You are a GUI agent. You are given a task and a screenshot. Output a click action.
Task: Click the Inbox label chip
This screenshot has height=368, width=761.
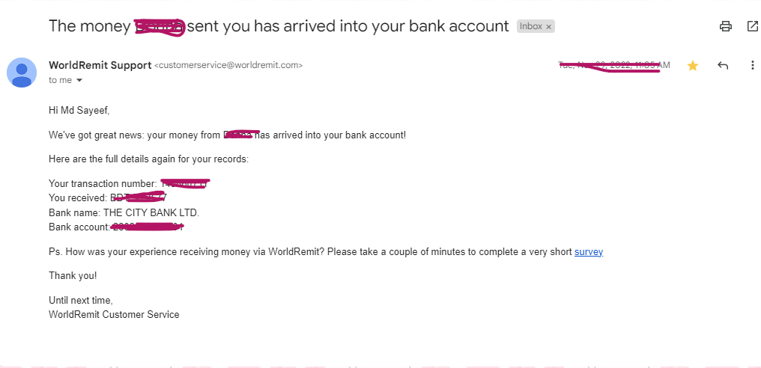531,26
